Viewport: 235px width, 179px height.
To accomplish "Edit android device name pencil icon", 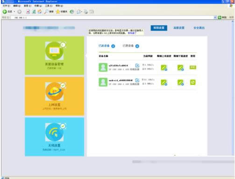I will [137, 80].
